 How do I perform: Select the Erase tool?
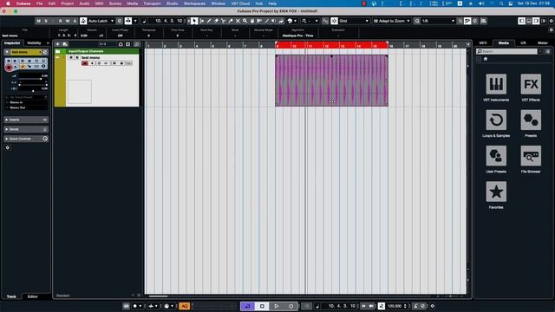click(216, 21)
